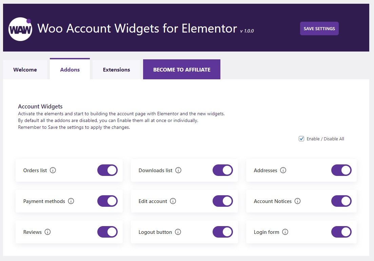
Task: Click info icon next to Logout button
Action: coord(178,232)
